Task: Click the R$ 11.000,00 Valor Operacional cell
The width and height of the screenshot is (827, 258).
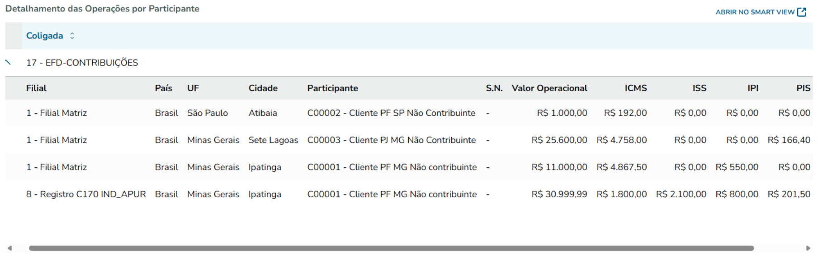Action: click(559, 167)
